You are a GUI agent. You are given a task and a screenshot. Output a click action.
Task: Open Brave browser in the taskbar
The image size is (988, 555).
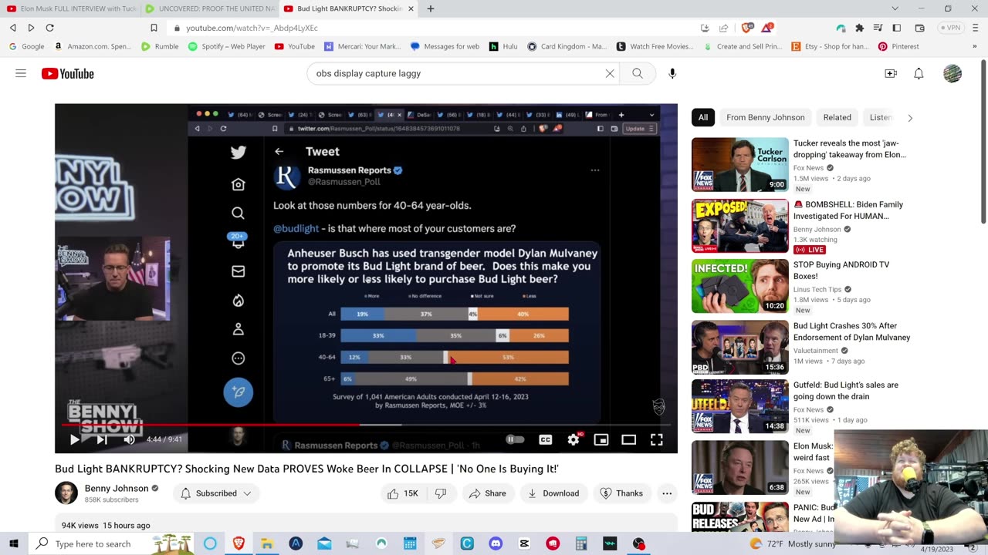tap(239, 543)
